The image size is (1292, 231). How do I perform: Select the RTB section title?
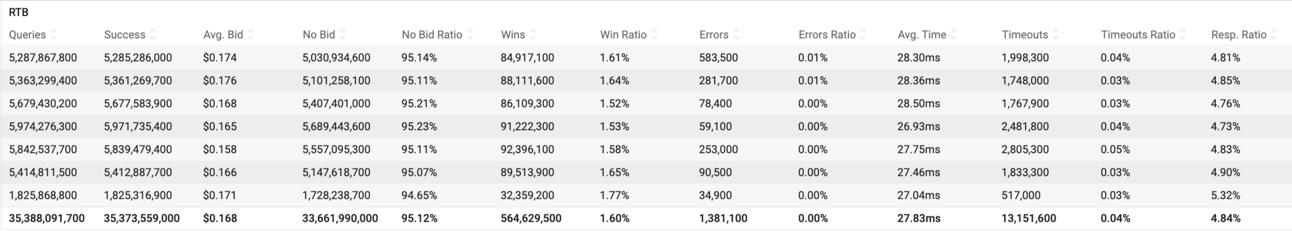pyautogui.click(x=19, y=12)
